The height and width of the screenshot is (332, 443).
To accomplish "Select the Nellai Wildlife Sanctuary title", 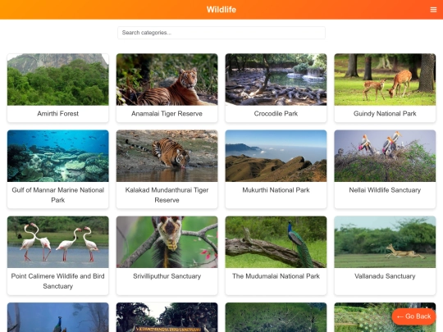I will 385,190.
